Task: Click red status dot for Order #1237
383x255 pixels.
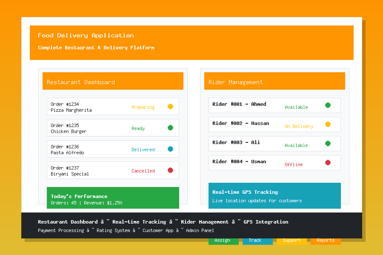Action: coord(170,170)
